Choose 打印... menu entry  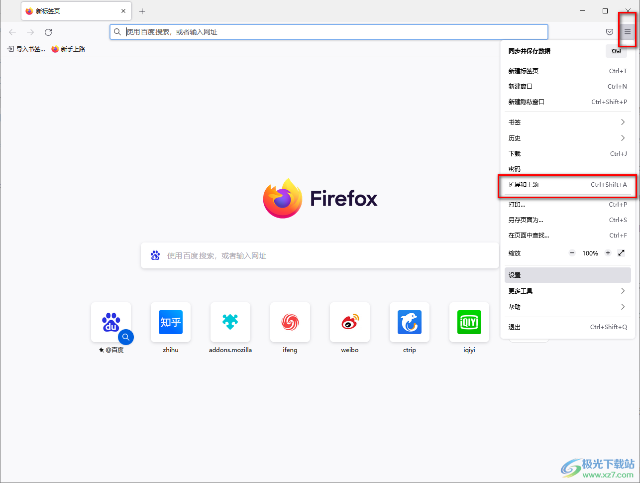click(x=567, y=204)
